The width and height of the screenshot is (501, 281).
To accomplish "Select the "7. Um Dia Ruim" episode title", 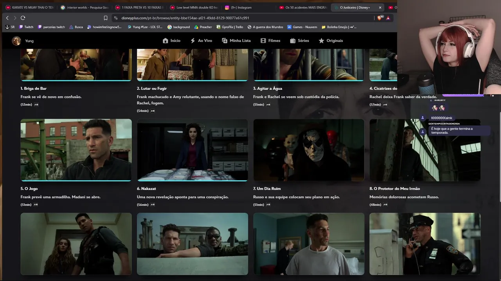I will pyautogui.click(x=267, y=189).
